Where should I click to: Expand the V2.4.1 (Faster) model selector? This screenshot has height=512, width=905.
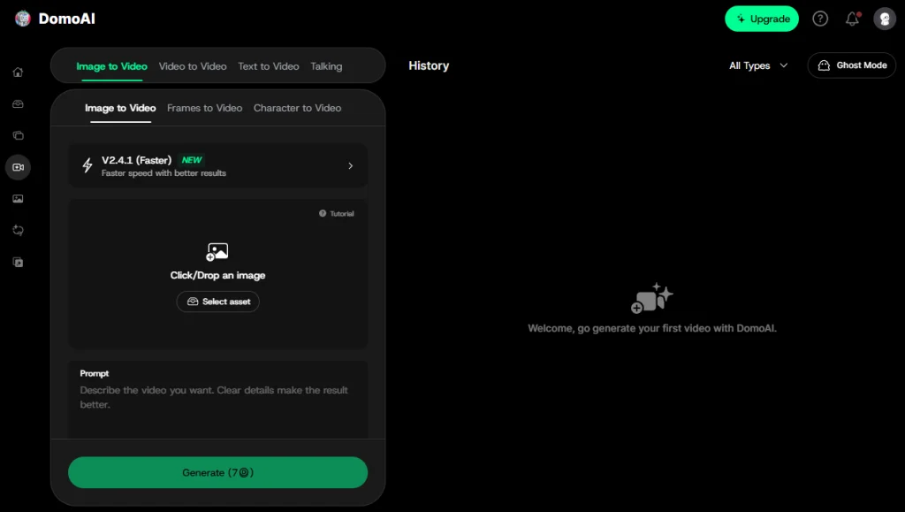[218, 165]
